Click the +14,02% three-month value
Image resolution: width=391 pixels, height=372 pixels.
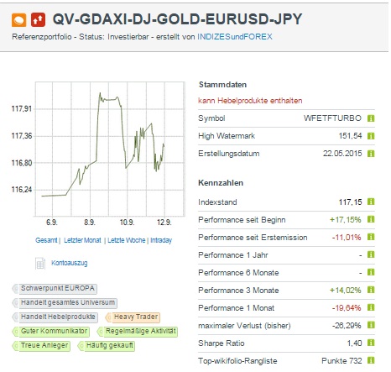[x=346, y=290]
